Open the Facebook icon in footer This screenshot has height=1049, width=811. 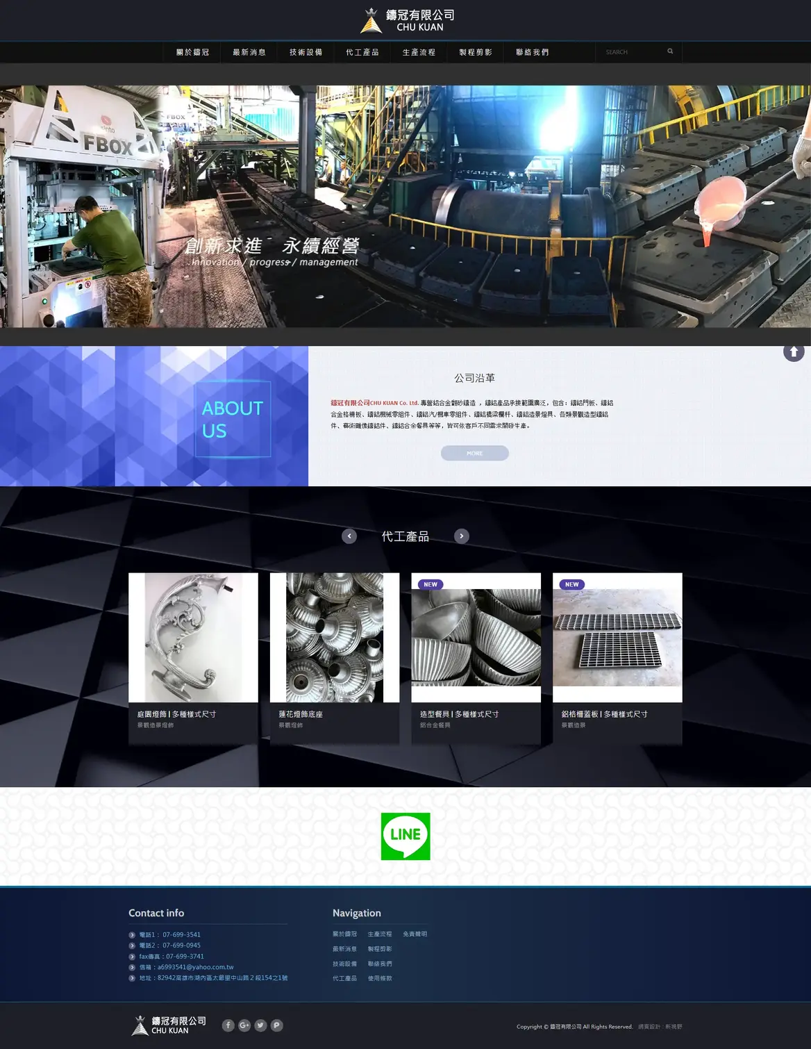click(228, 1025)
